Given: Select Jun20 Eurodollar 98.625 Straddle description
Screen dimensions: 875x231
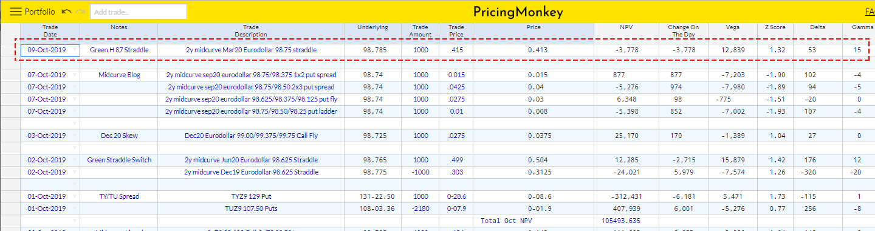Looking at the screenshot, I should [x=251, y=160].
